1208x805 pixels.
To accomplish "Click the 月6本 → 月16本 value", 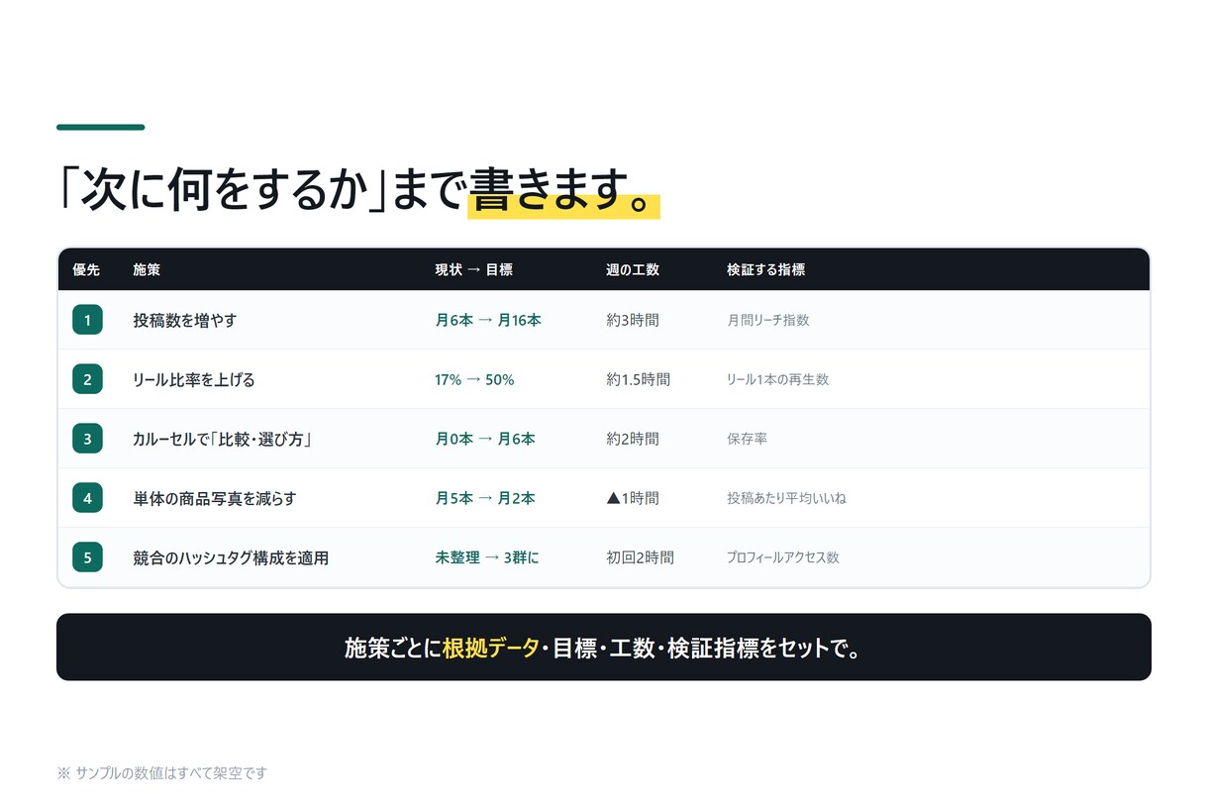I will click(x=488, y=320).
